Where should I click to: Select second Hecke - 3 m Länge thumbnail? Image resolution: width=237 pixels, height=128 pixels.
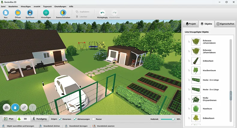[x=196, y=90]
